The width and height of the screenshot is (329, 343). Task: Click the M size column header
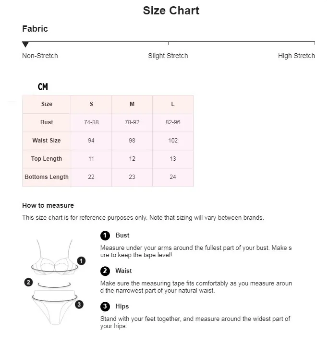(x=132, y=104)
